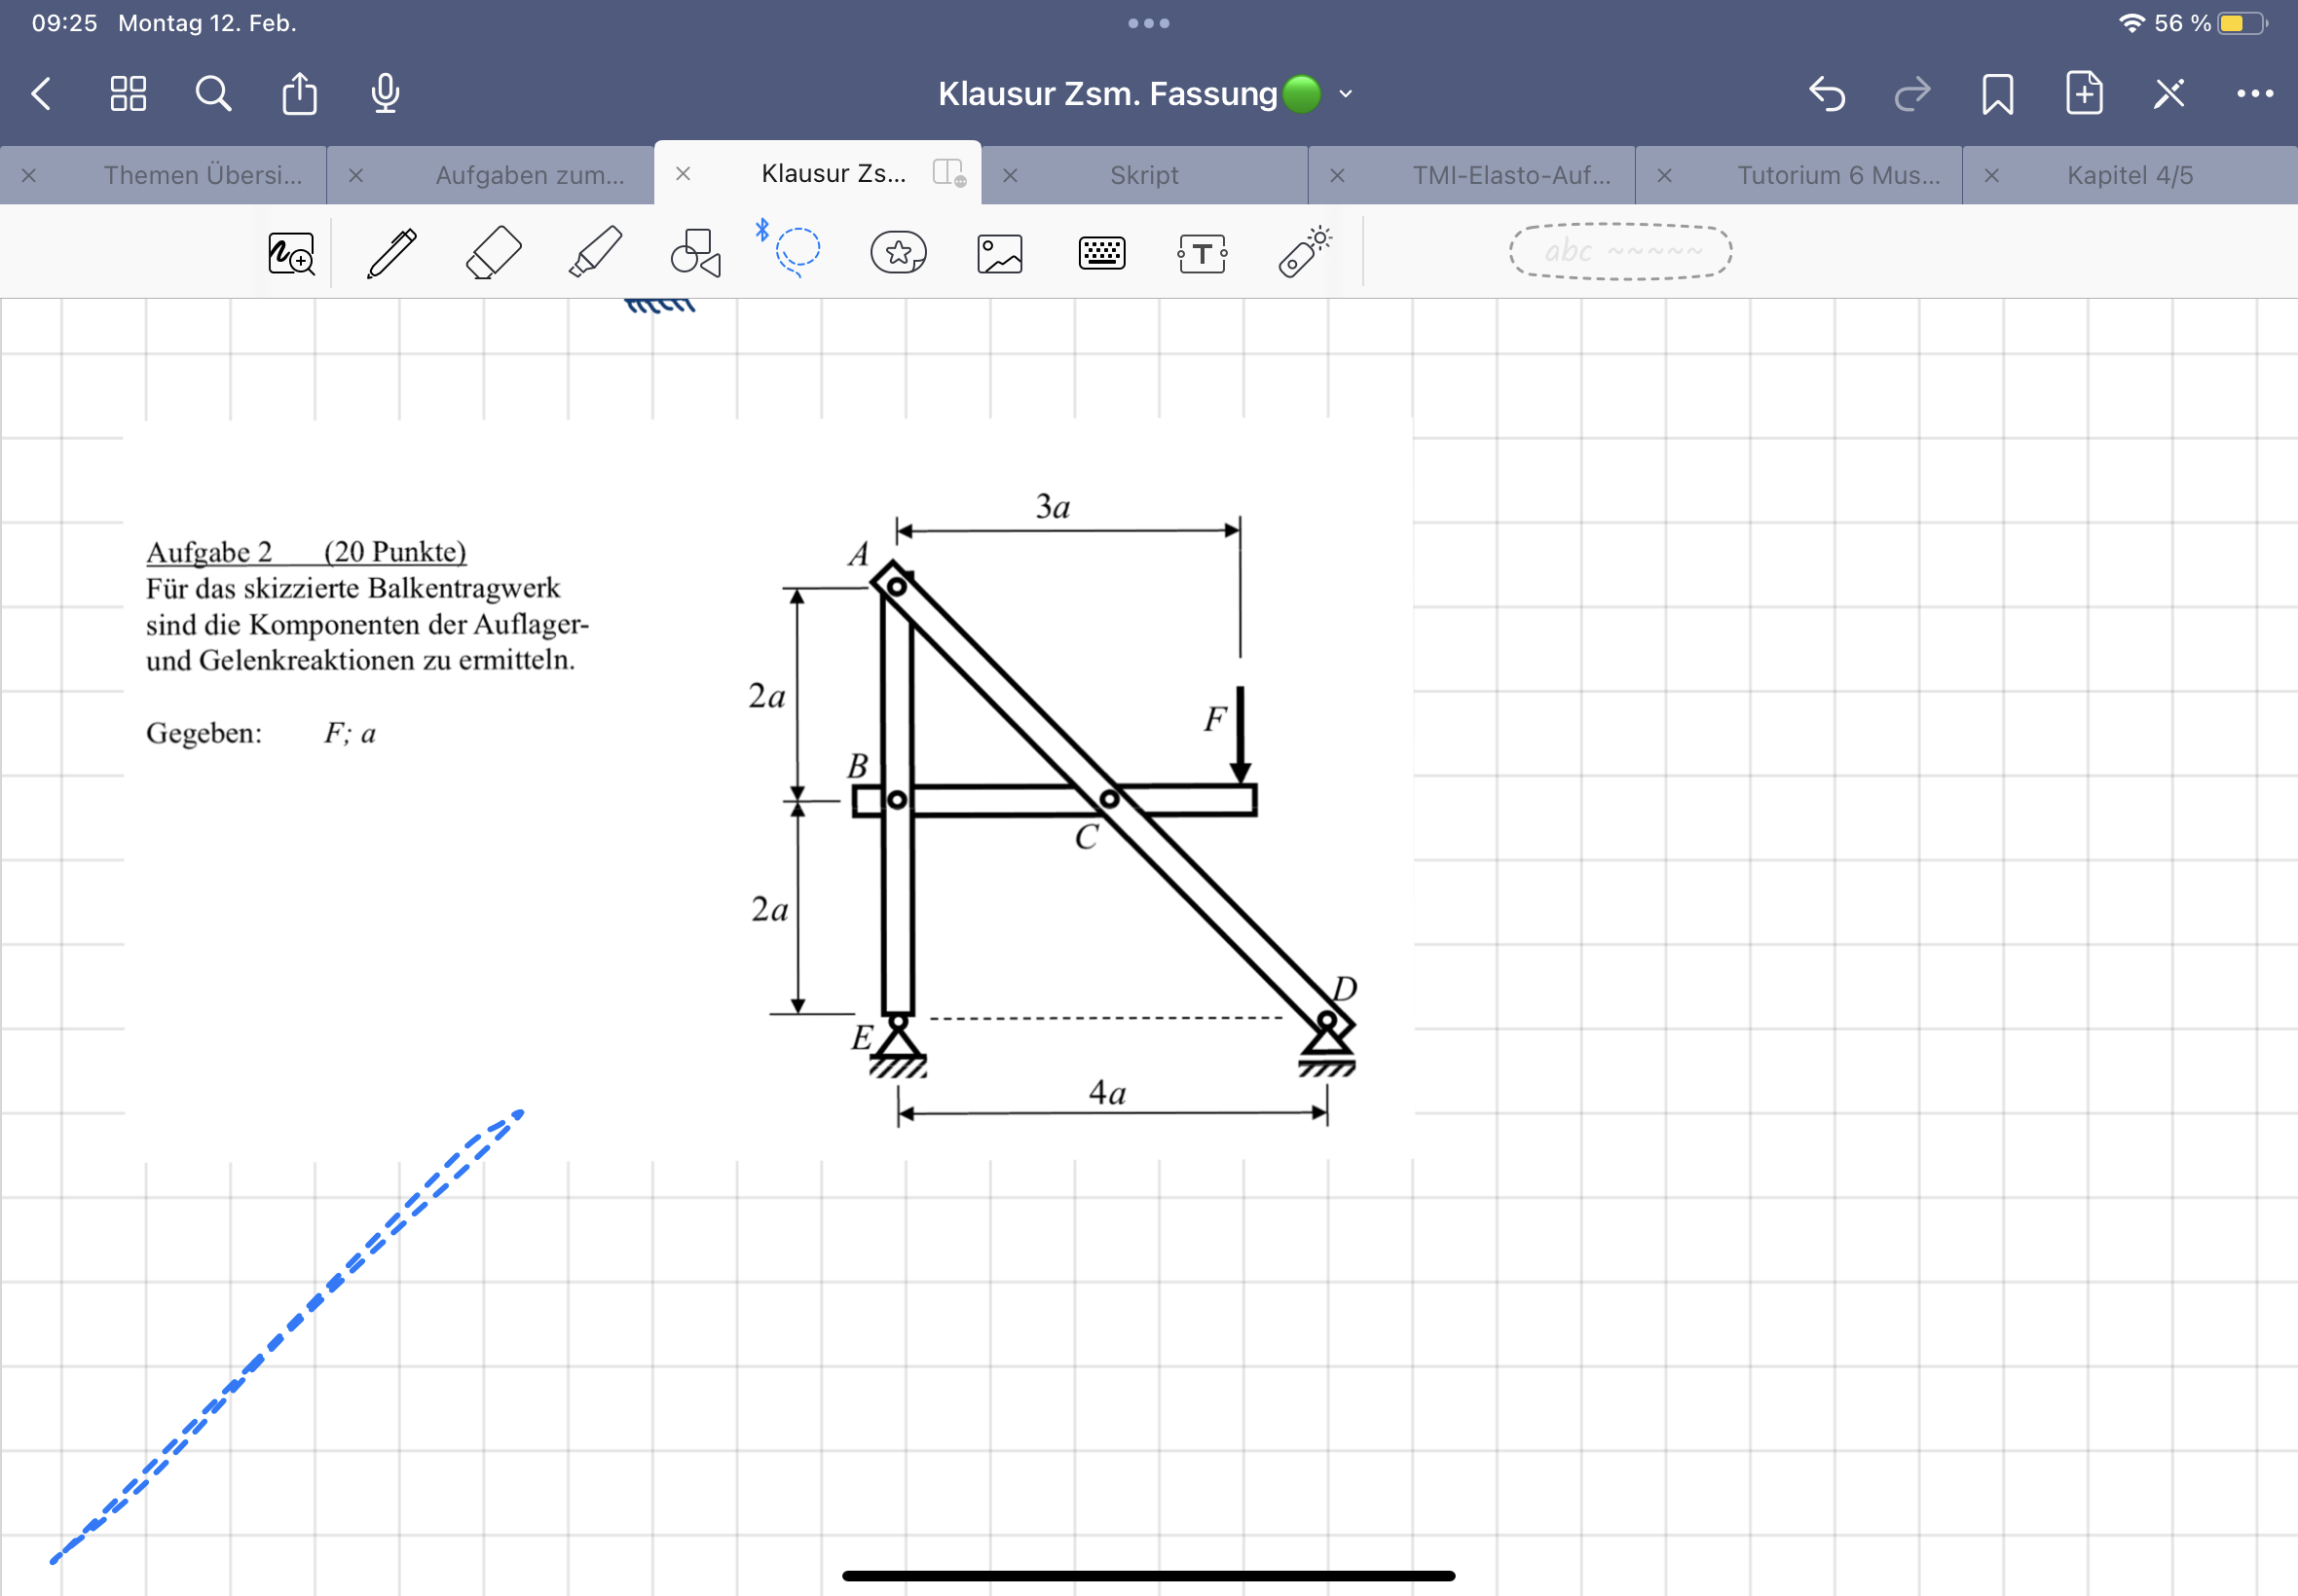
Task: Expand the document title dropdown chevron
Action: coord(1346,94)
